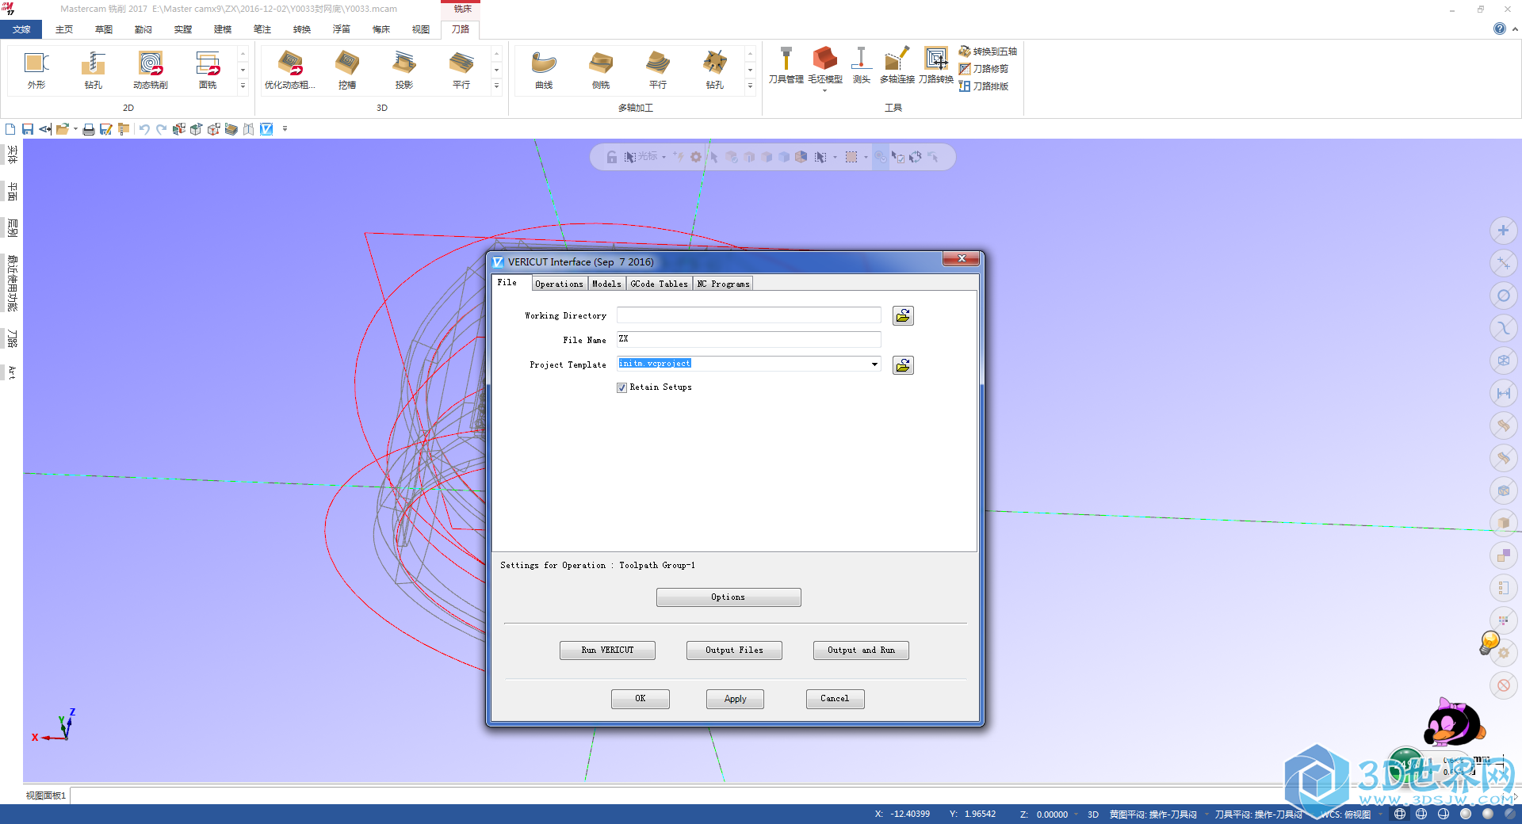This screenshot has height=824, width=1522.
Task: Click the Options button
Action: [728, 597]
